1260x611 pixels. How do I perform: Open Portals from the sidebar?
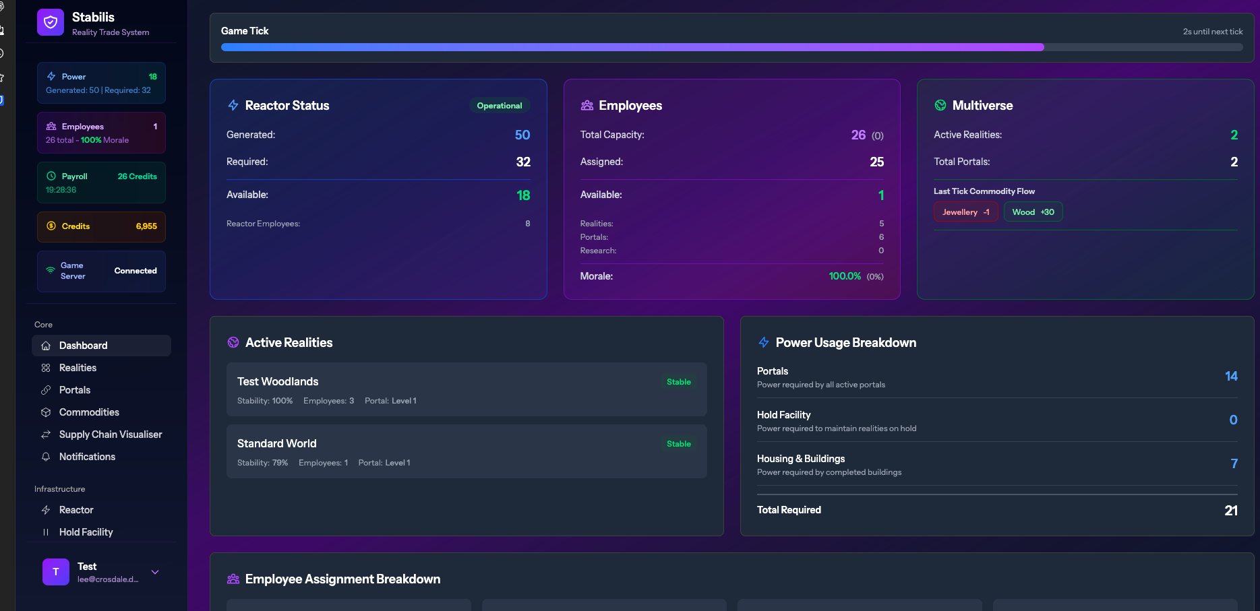[x=74, y=390]
